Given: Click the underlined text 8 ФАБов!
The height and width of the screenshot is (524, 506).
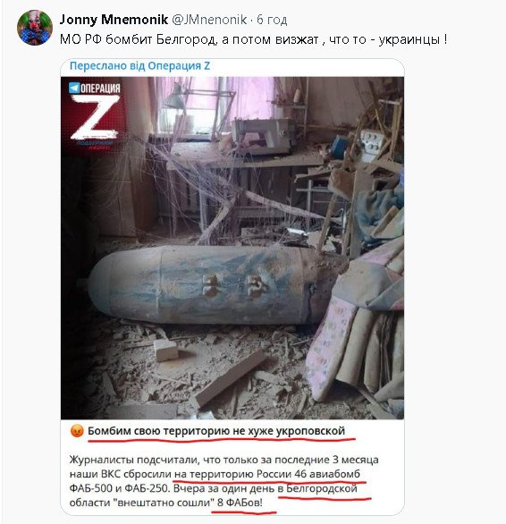Looking at the screenshot, I should [240, 503].
